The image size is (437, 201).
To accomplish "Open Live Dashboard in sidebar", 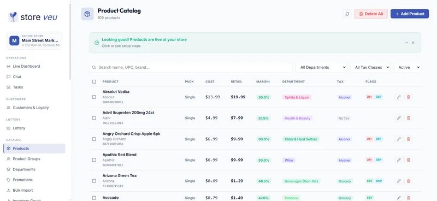I will (26, 66).
